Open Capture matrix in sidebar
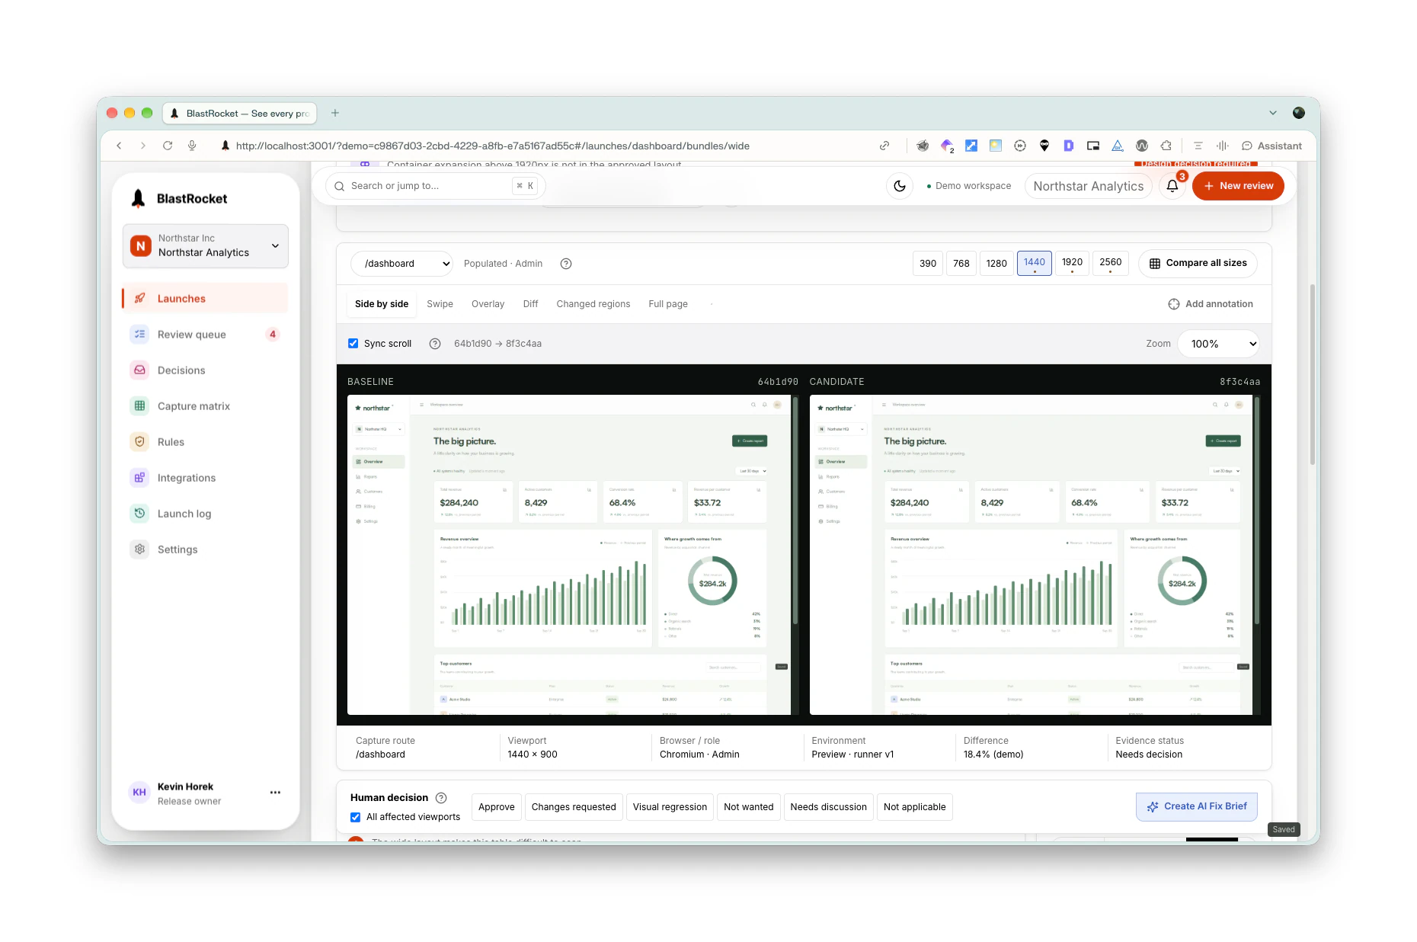This screenshot has height=942, width=1417. point(205,406)
